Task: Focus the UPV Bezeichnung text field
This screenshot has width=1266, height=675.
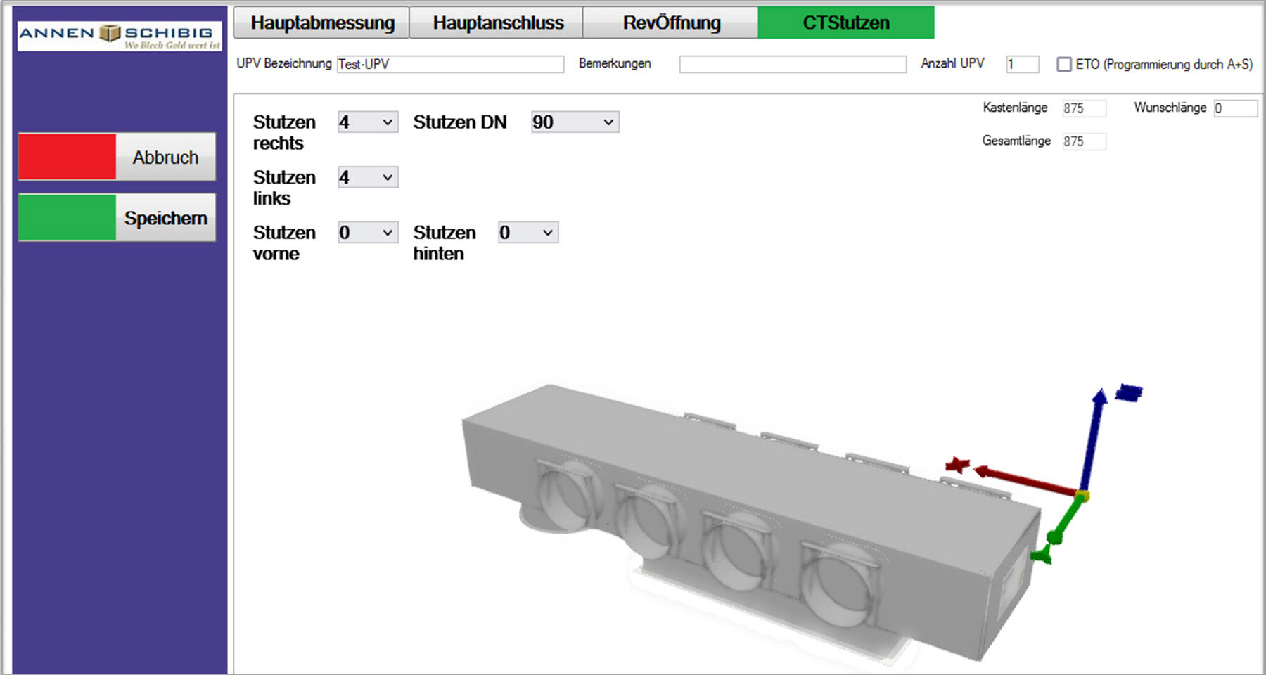Action: (450, 65)
